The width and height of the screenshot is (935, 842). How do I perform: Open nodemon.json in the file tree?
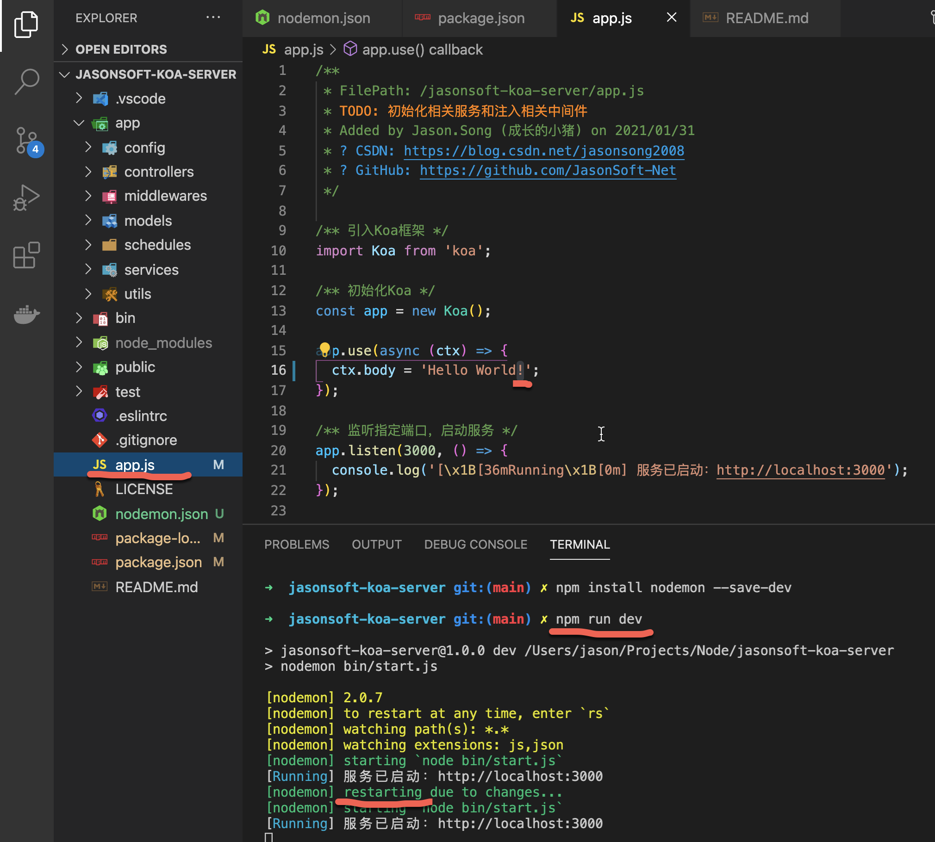[161, 514]
